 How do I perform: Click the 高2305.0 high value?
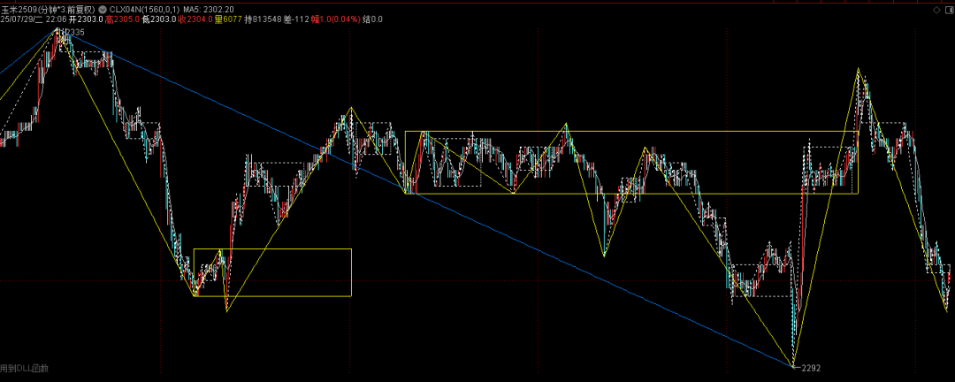point(122,19)
